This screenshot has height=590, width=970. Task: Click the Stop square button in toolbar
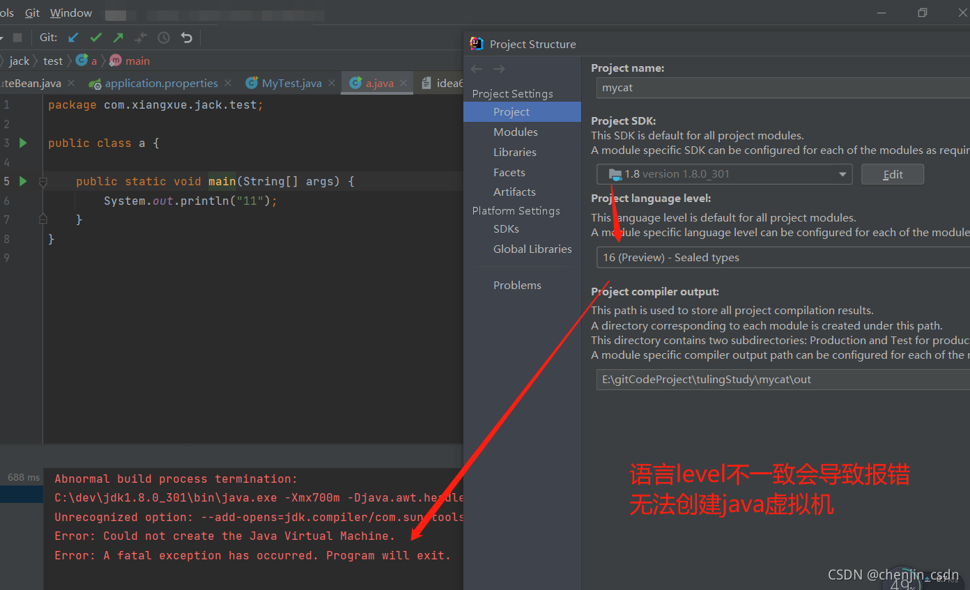click(x=17, y=38)
